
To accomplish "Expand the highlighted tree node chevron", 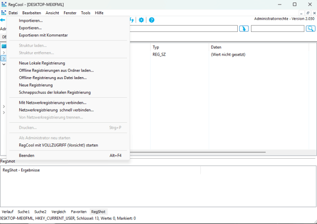I will pyautogui.click(x=3, y=58).
